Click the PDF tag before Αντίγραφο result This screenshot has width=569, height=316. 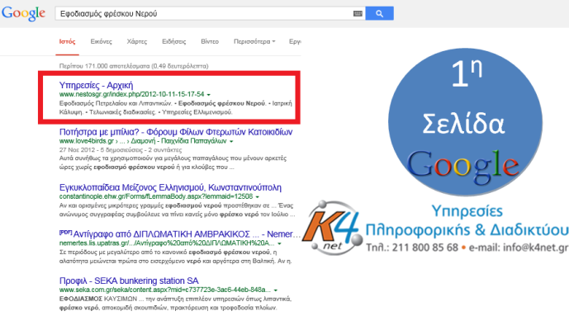(65, 233)
